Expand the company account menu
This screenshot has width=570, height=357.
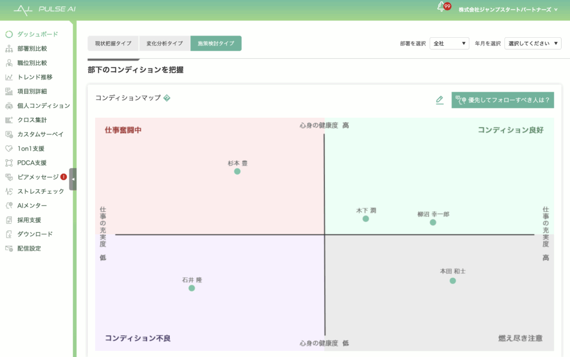(x=509, y=9)
